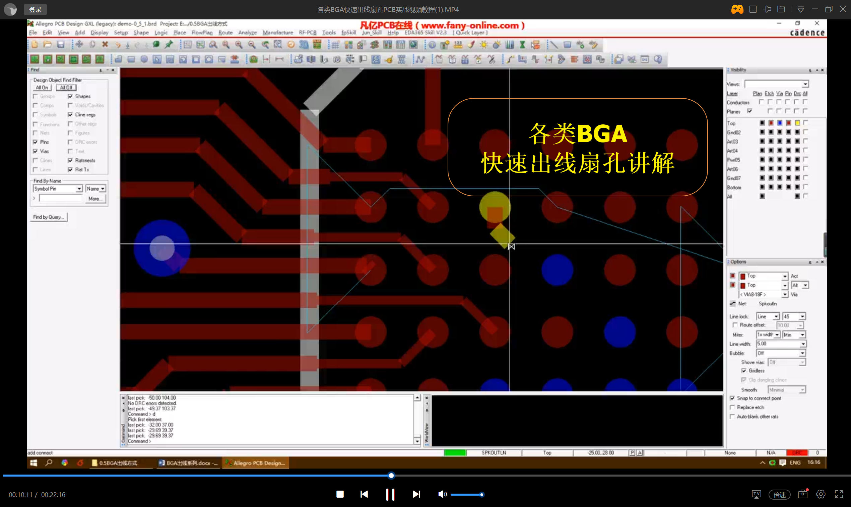Open the Setup menu
851x507 pixels.
point(121,32)
